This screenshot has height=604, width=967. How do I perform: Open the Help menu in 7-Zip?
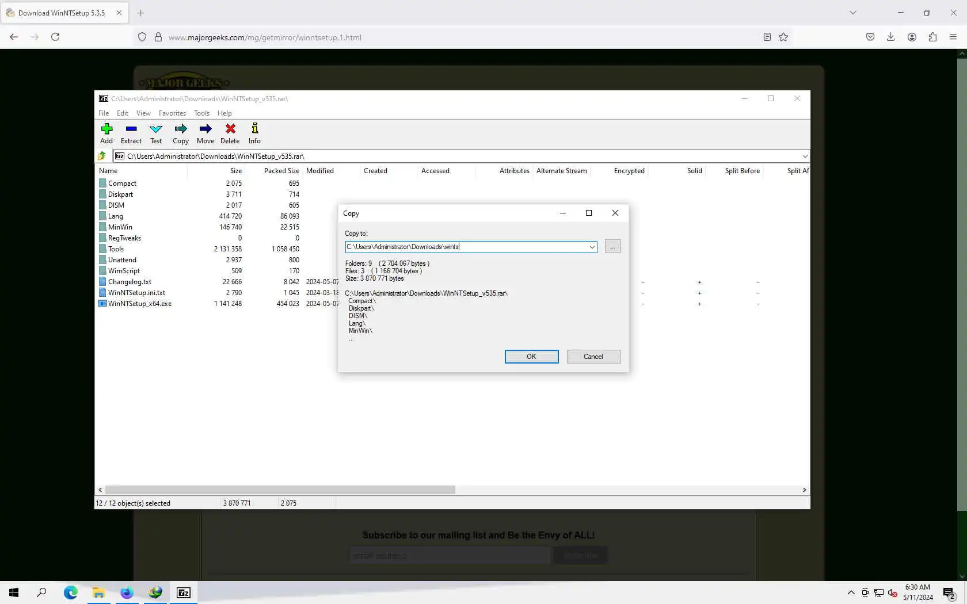(224, 113)
